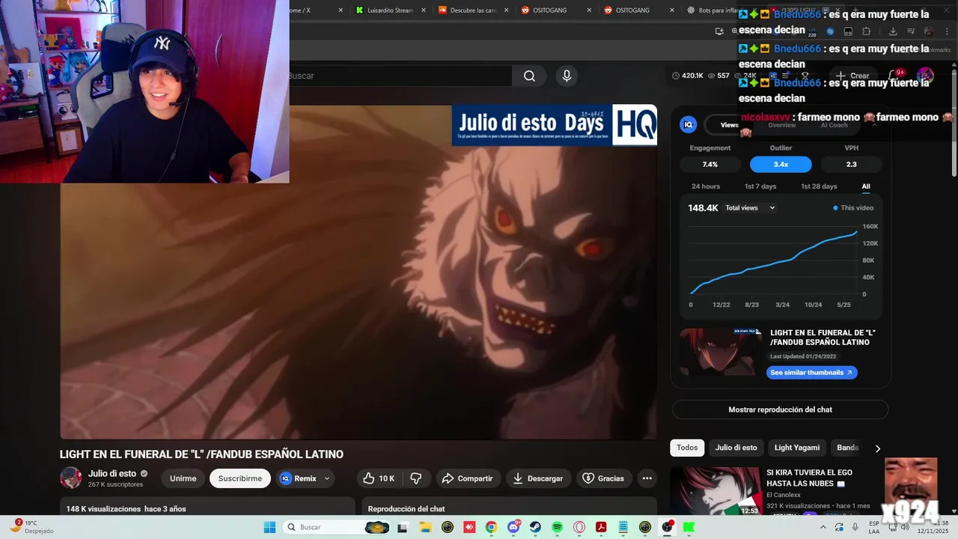Open the green Kick app on taskbar
This screenshot has height=539, width=958.
(689, 527)
